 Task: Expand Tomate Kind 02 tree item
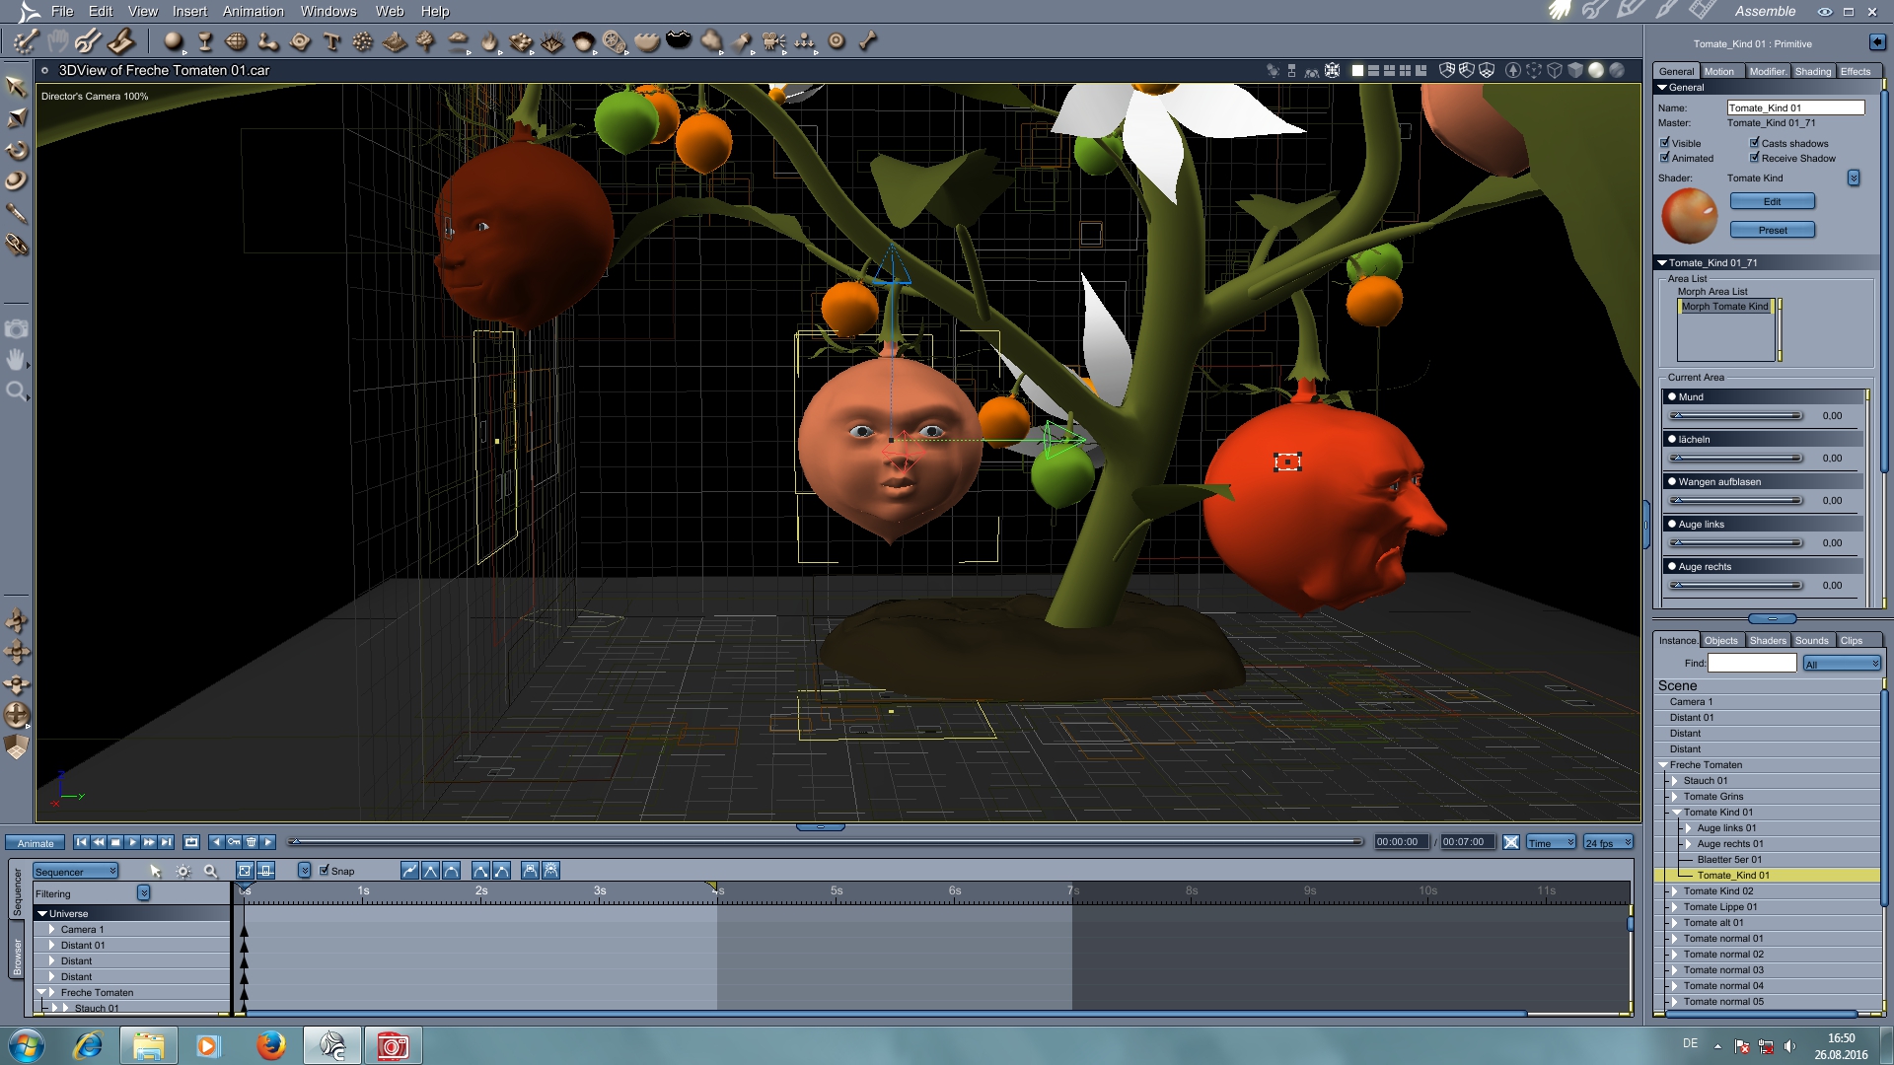pos(1674,891)
